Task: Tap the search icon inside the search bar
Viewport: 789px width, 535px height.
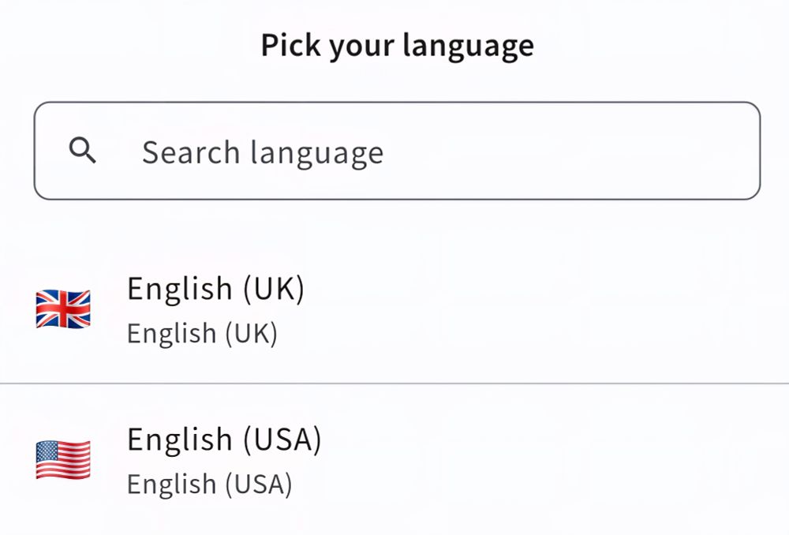Action: tap(84, 151)
